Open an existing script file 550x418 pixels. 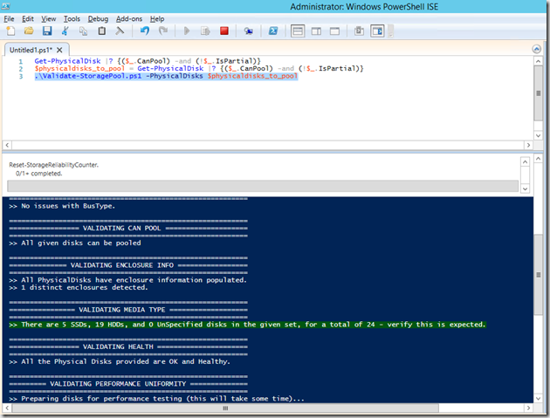(x=29, y=31)
